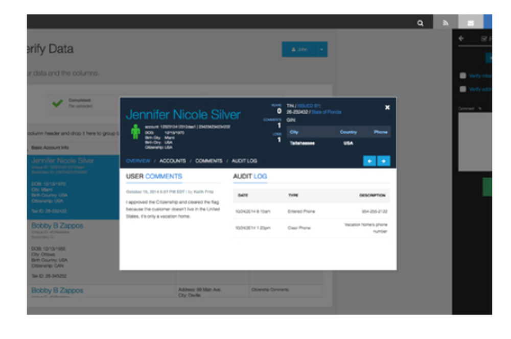Click the paperclip icon next to Comment

click(479, 108)
